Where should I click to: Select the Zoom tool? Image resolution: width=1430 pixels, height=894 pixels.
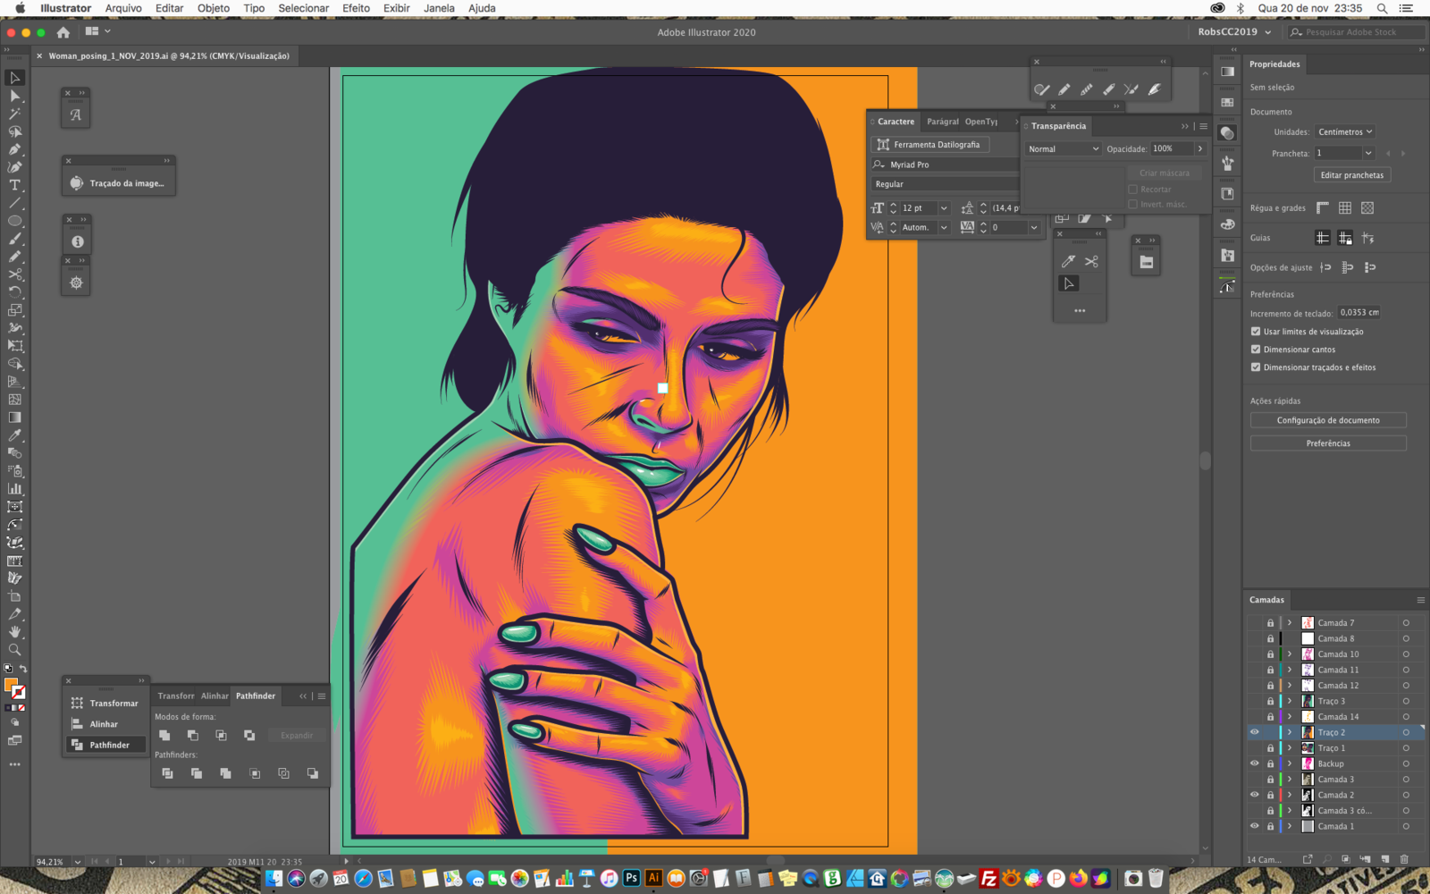pos(15,650)
